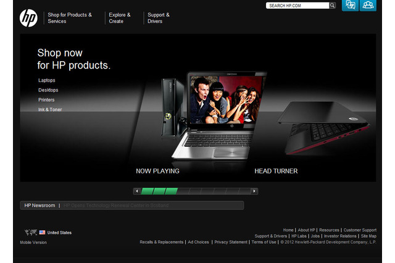This screenshot has width=395, height=263.
Task: Open the Site Map link
Action: [x=368, y=236]
